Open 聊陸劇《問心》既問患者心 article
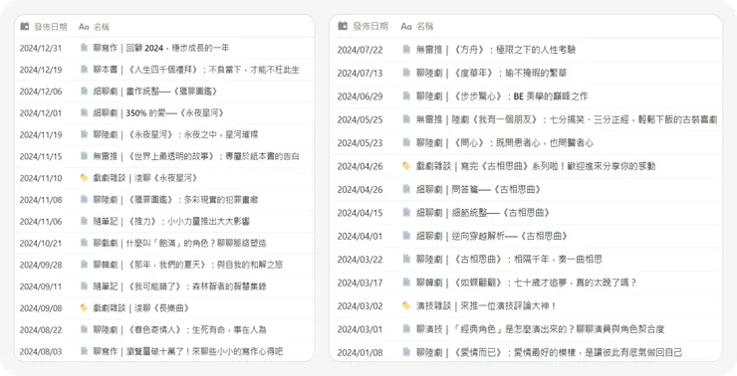Screen dimensions: 737x376 pyautogui.click(x=505, y=142)
